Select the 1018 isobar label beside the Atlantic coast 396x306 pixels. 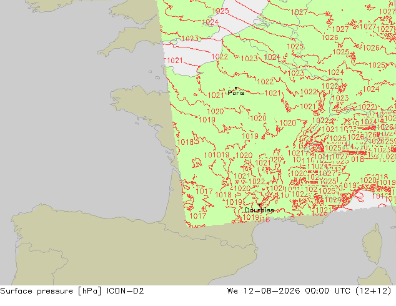click(x=186, y=142)
